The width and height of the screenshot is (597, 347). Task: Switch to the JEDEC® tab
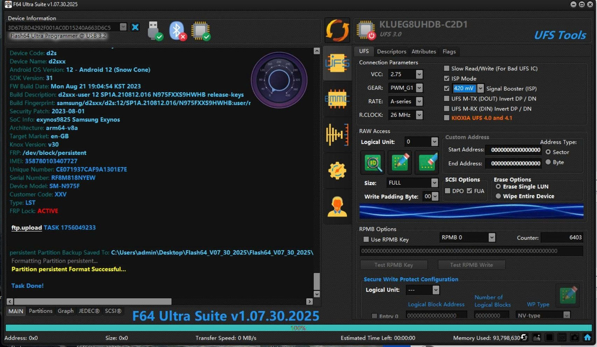coord(89,311)
